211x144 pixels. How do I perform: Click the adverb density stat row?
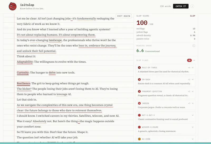click(166, 35)
